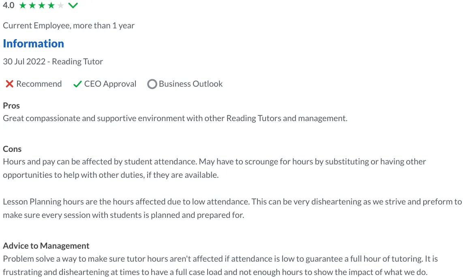Select the Cons section heading
463x277 pixels.
pyautogui.click(x=12, y=149)
